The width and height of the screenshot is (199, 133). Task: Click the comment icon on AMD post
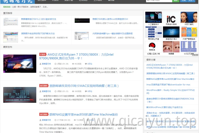point(86,64)
